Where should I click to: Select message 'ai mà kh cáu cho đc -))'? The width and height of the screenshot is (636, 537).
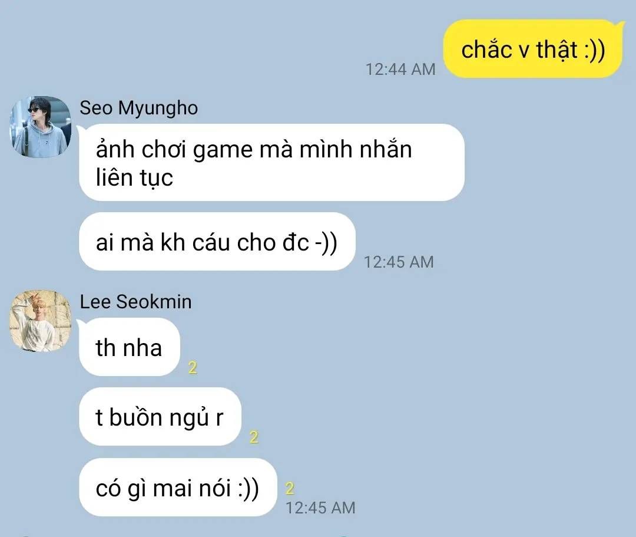coord(217,242)
